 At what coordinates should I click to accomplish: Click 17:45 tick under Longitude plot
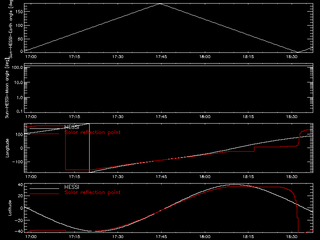161,176
